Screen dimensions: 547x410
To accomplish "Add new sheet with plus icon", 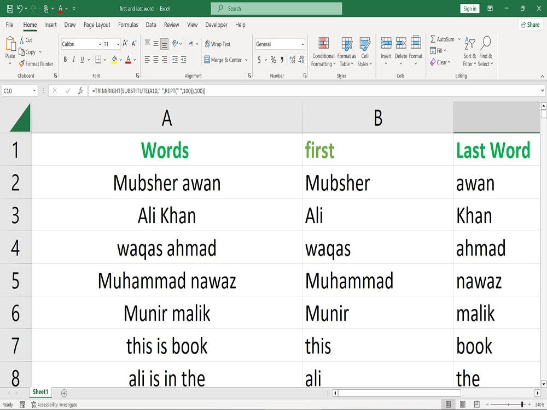I will tap(64, 393).
